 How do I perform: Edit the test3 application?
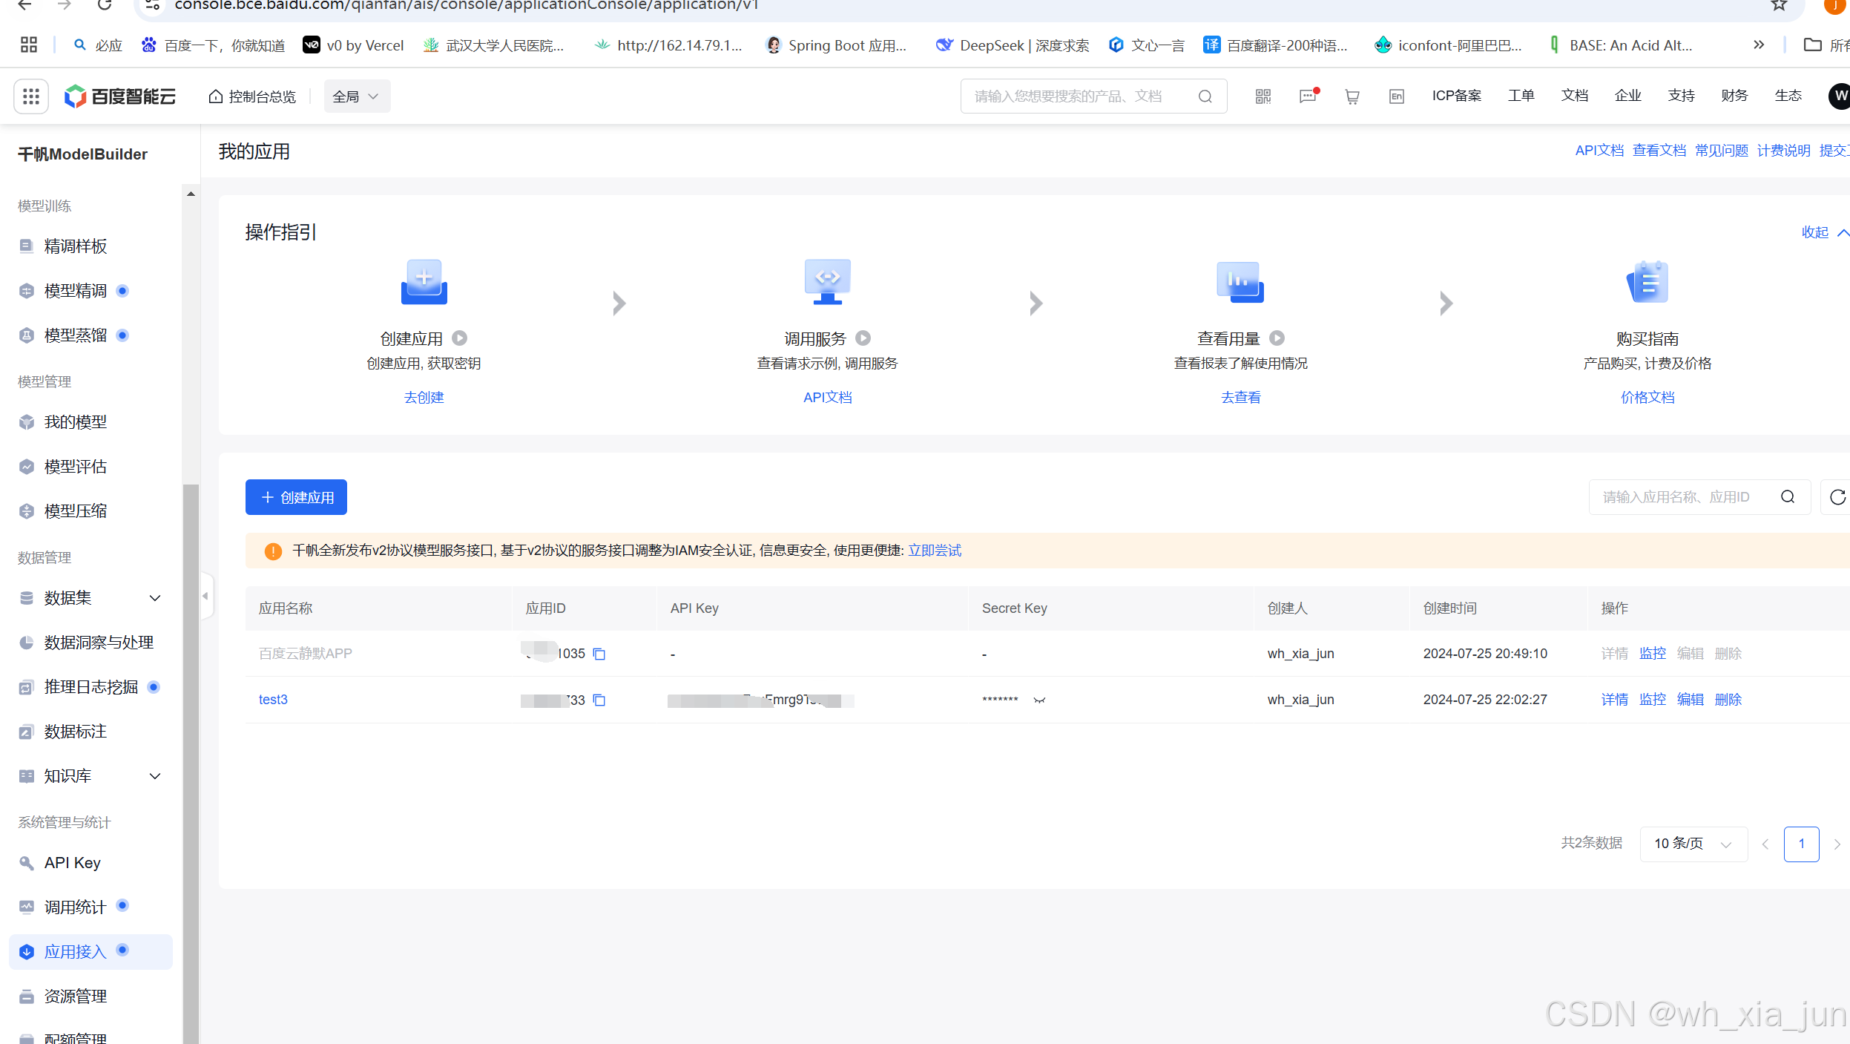click(x=1691, y=700)
